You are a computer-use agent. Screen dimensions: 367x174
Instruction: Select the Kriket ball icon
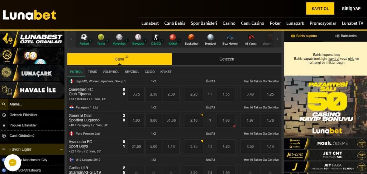(x=173, y=37)
